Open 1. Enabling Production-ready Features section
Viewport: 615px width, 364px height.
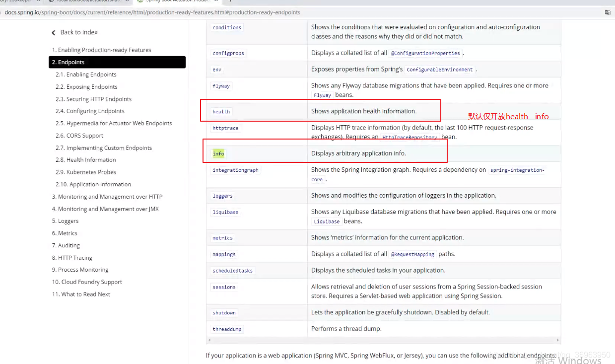102,50
